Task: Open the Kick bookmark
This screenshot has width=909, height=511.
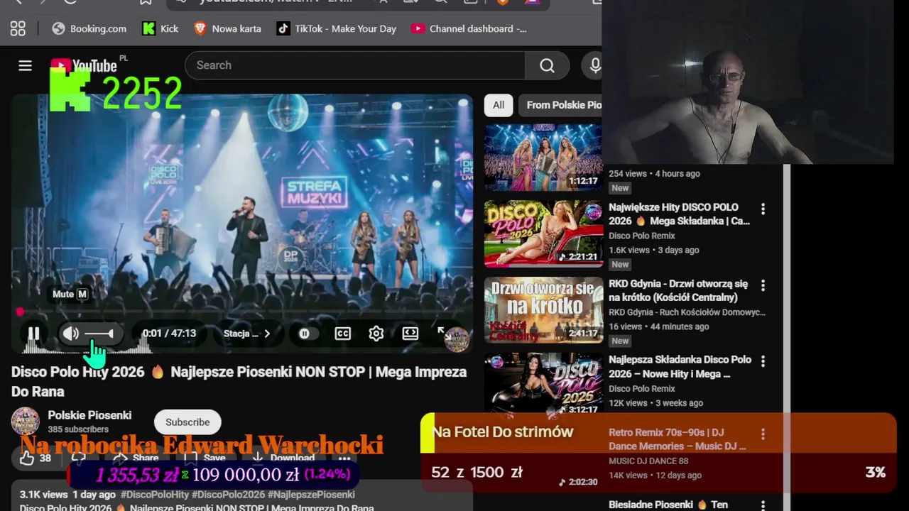Action: [x=160, y=28]
